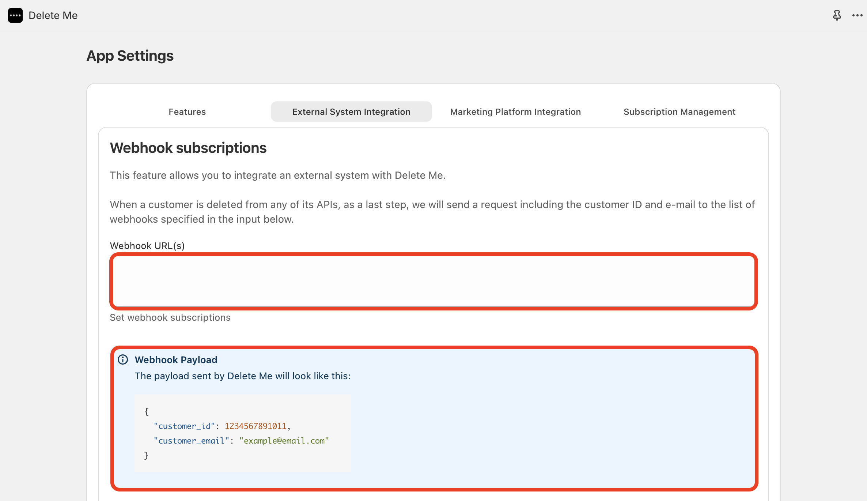Click the "This feature allows you" description line

(x=278, y=175)
